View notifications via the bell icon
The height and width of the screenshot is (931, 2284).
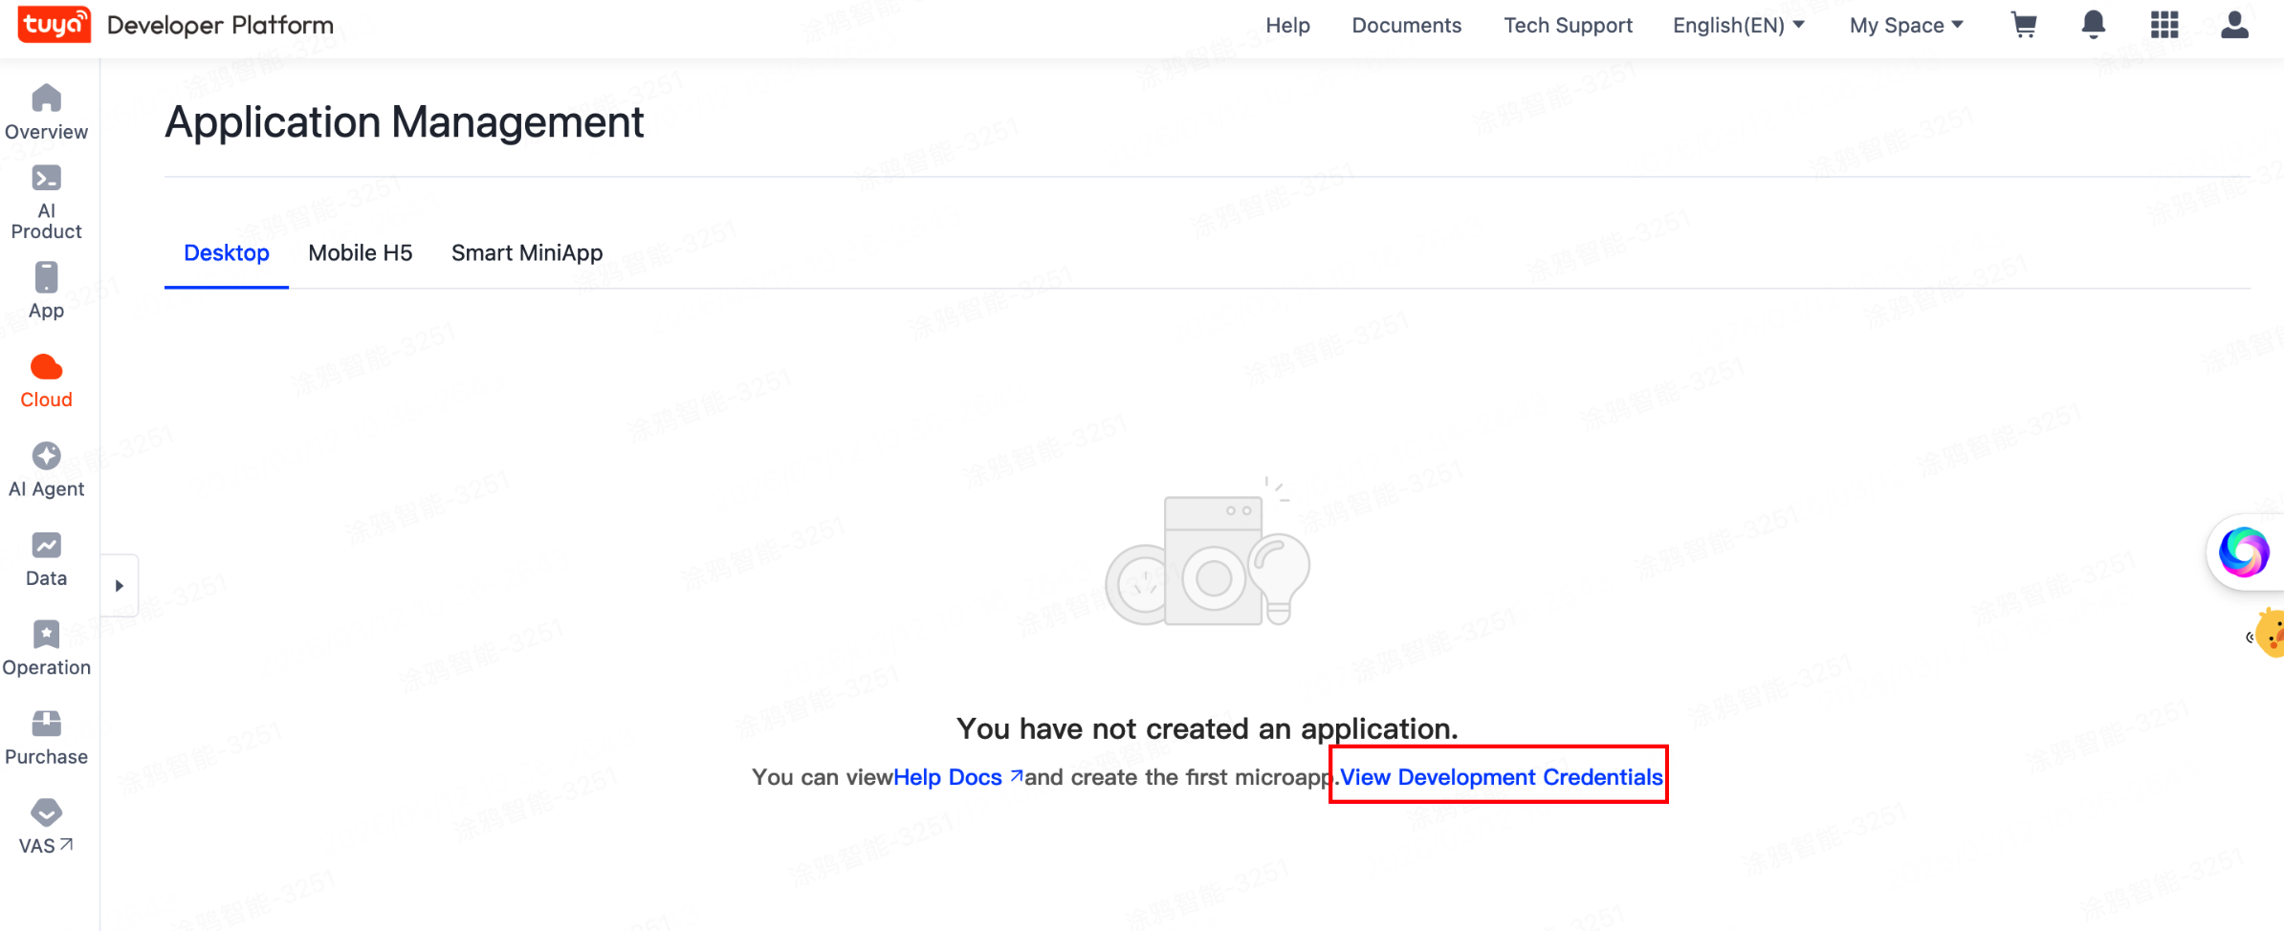pyautogui.click(x=2094, y=25)
